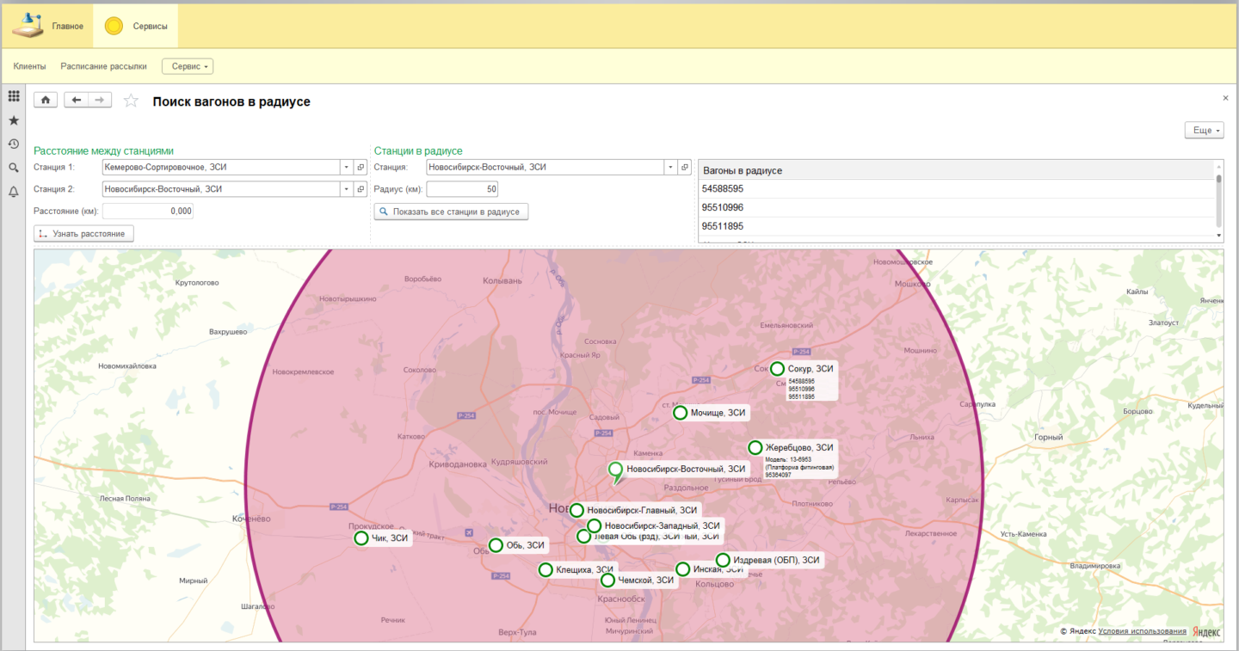Click the Сокур, ЗСИ label
This screenshot has width=1239, height=651.
[x=811, y=368]
